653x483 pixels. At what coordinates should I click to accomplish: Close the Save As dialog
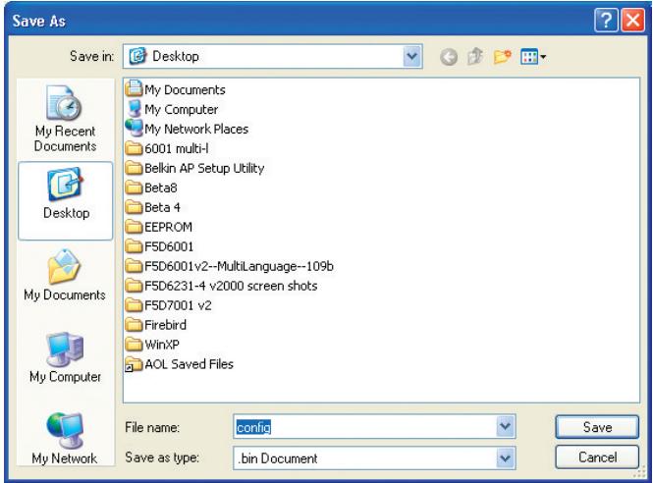pos(633,20)
